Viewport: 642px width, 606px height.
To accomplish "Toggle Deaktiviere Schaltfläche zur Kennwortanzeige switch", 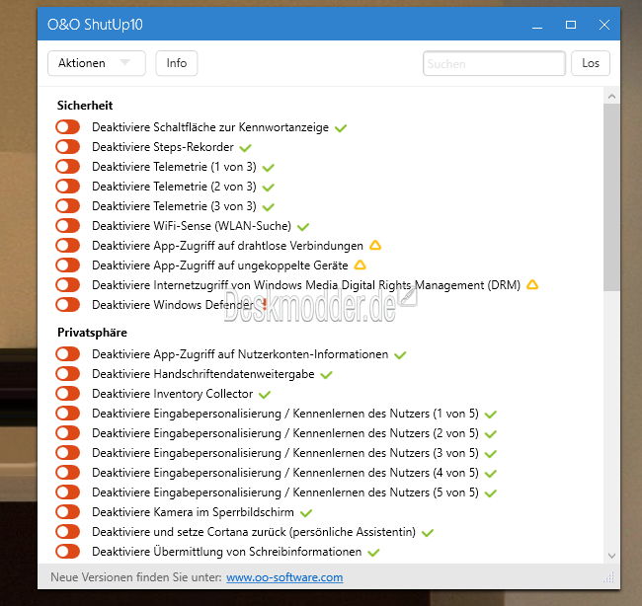I will click(x=68, y=127).
